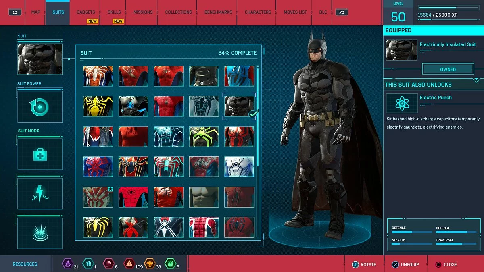Click the equipped checkmark on the Batman suit
Image resolution: width=484 pixels, height=272 pixels.
pyautogui.click(x=253, y=114)
